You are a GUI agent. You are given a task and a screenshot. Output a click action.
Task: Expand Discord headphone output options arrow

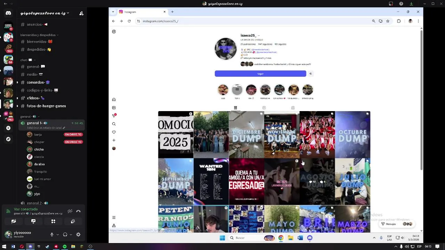pos(71,234)
